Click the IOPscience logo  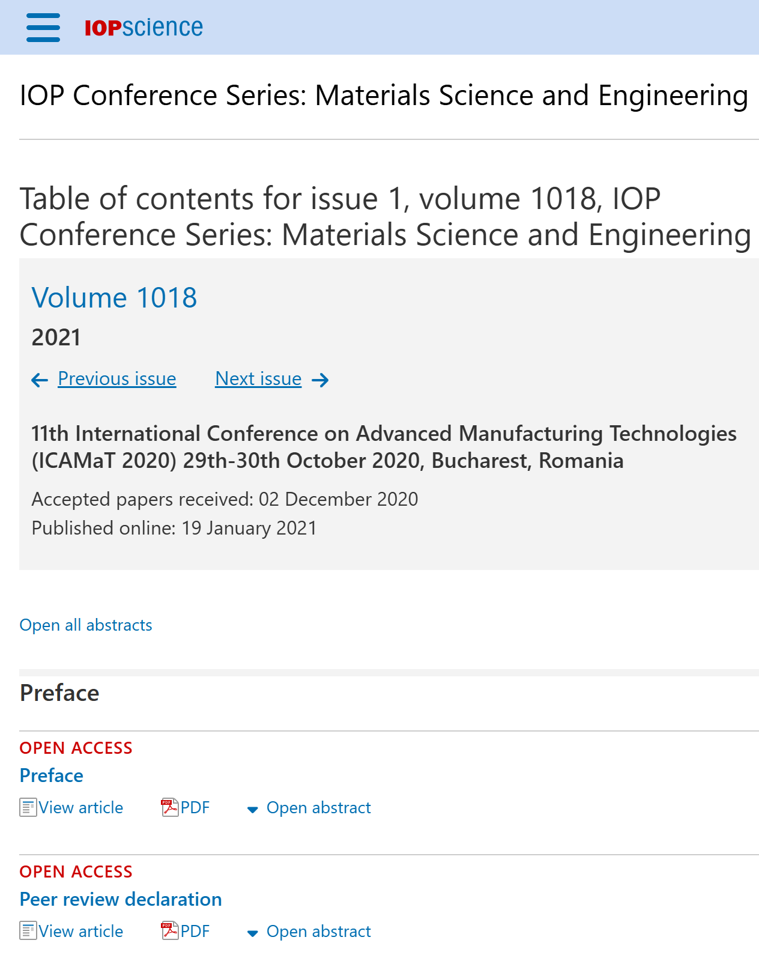coord(144,28)
